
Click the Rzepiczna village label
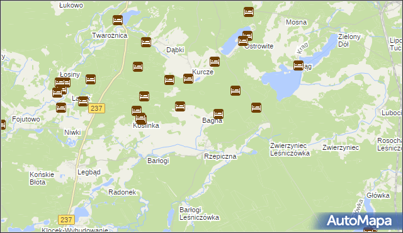pos(220,156)
